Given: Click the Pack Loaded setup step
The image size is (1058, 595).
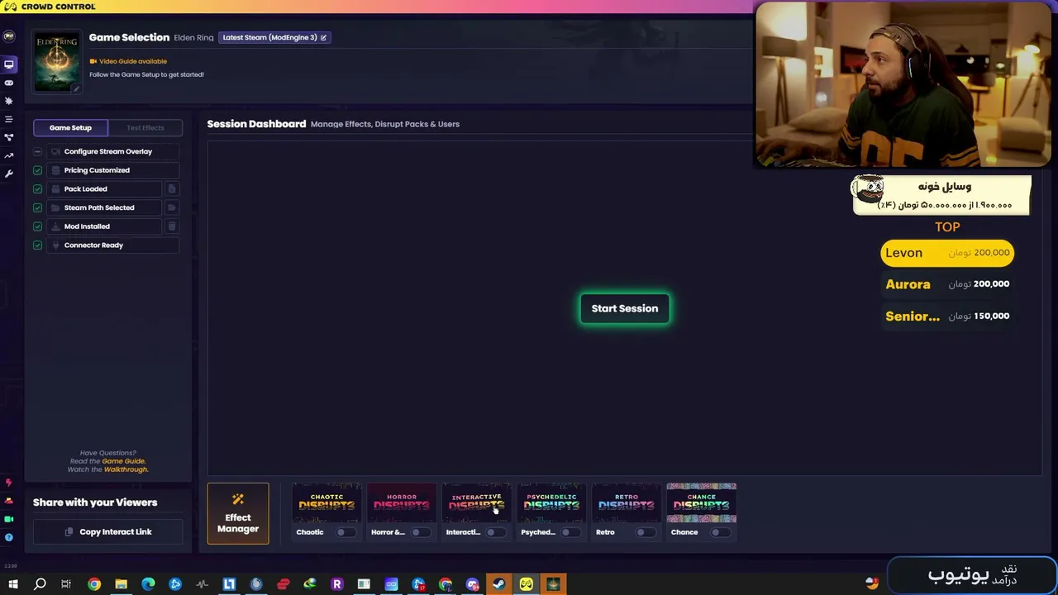Looking at the screenshot, I should click(104, 189).
